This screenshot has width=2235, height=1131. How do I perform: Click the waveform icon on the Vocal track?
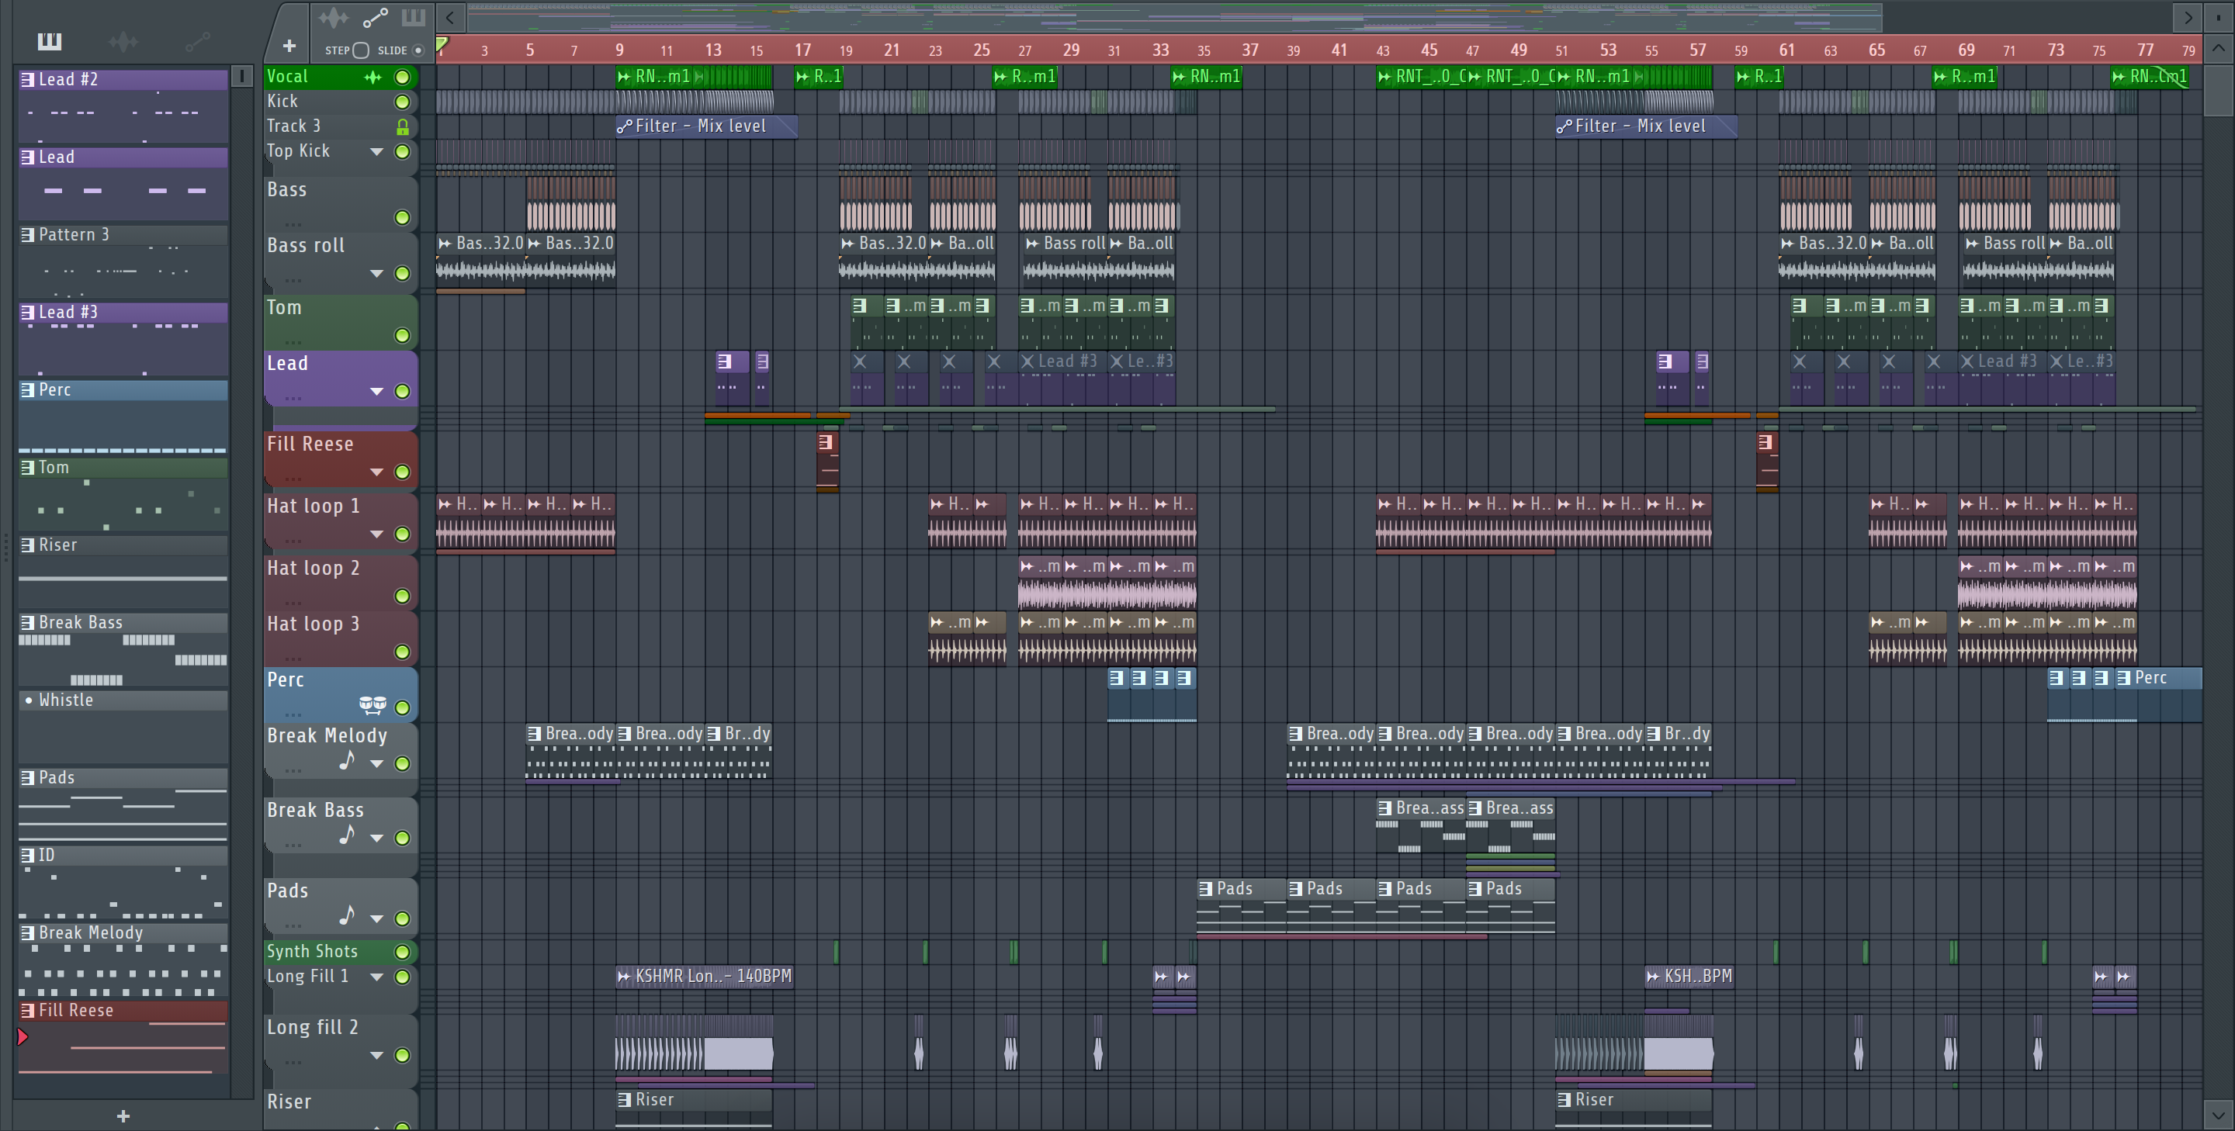point(372,78)
